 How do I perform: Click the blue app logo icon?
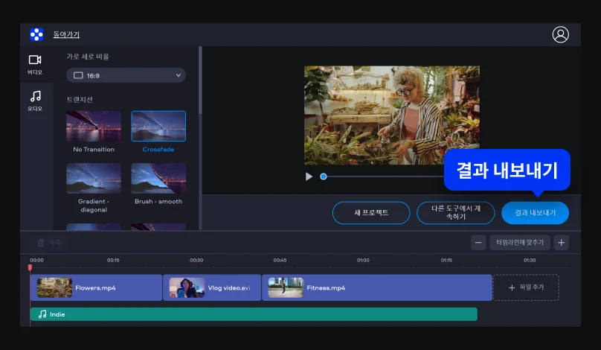[36, 34]
